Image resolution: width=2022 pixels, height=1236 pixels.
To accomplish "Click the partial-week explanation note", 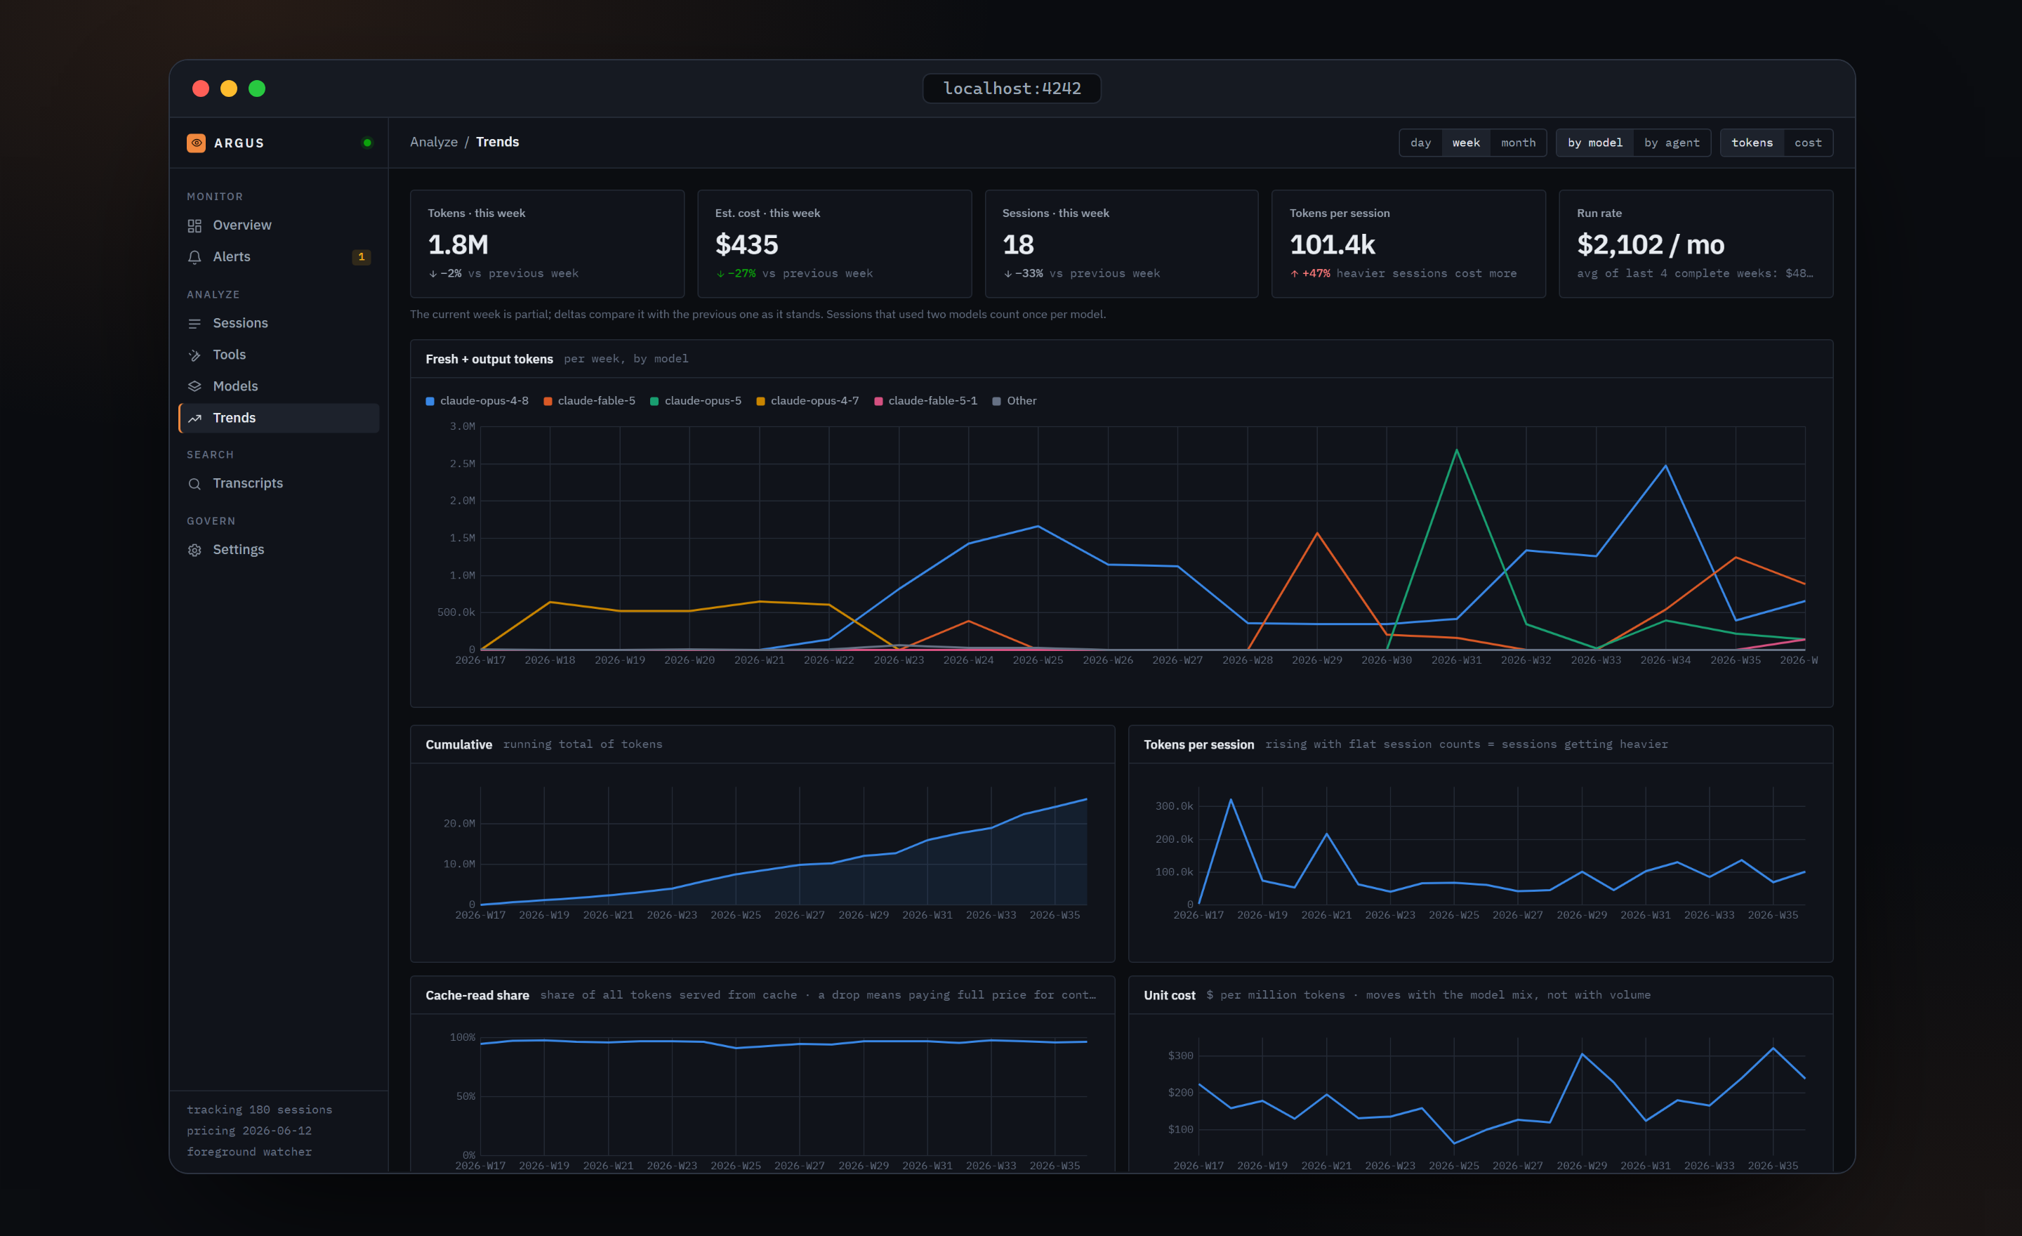I will pyautogui.click(x=758, y=315).
